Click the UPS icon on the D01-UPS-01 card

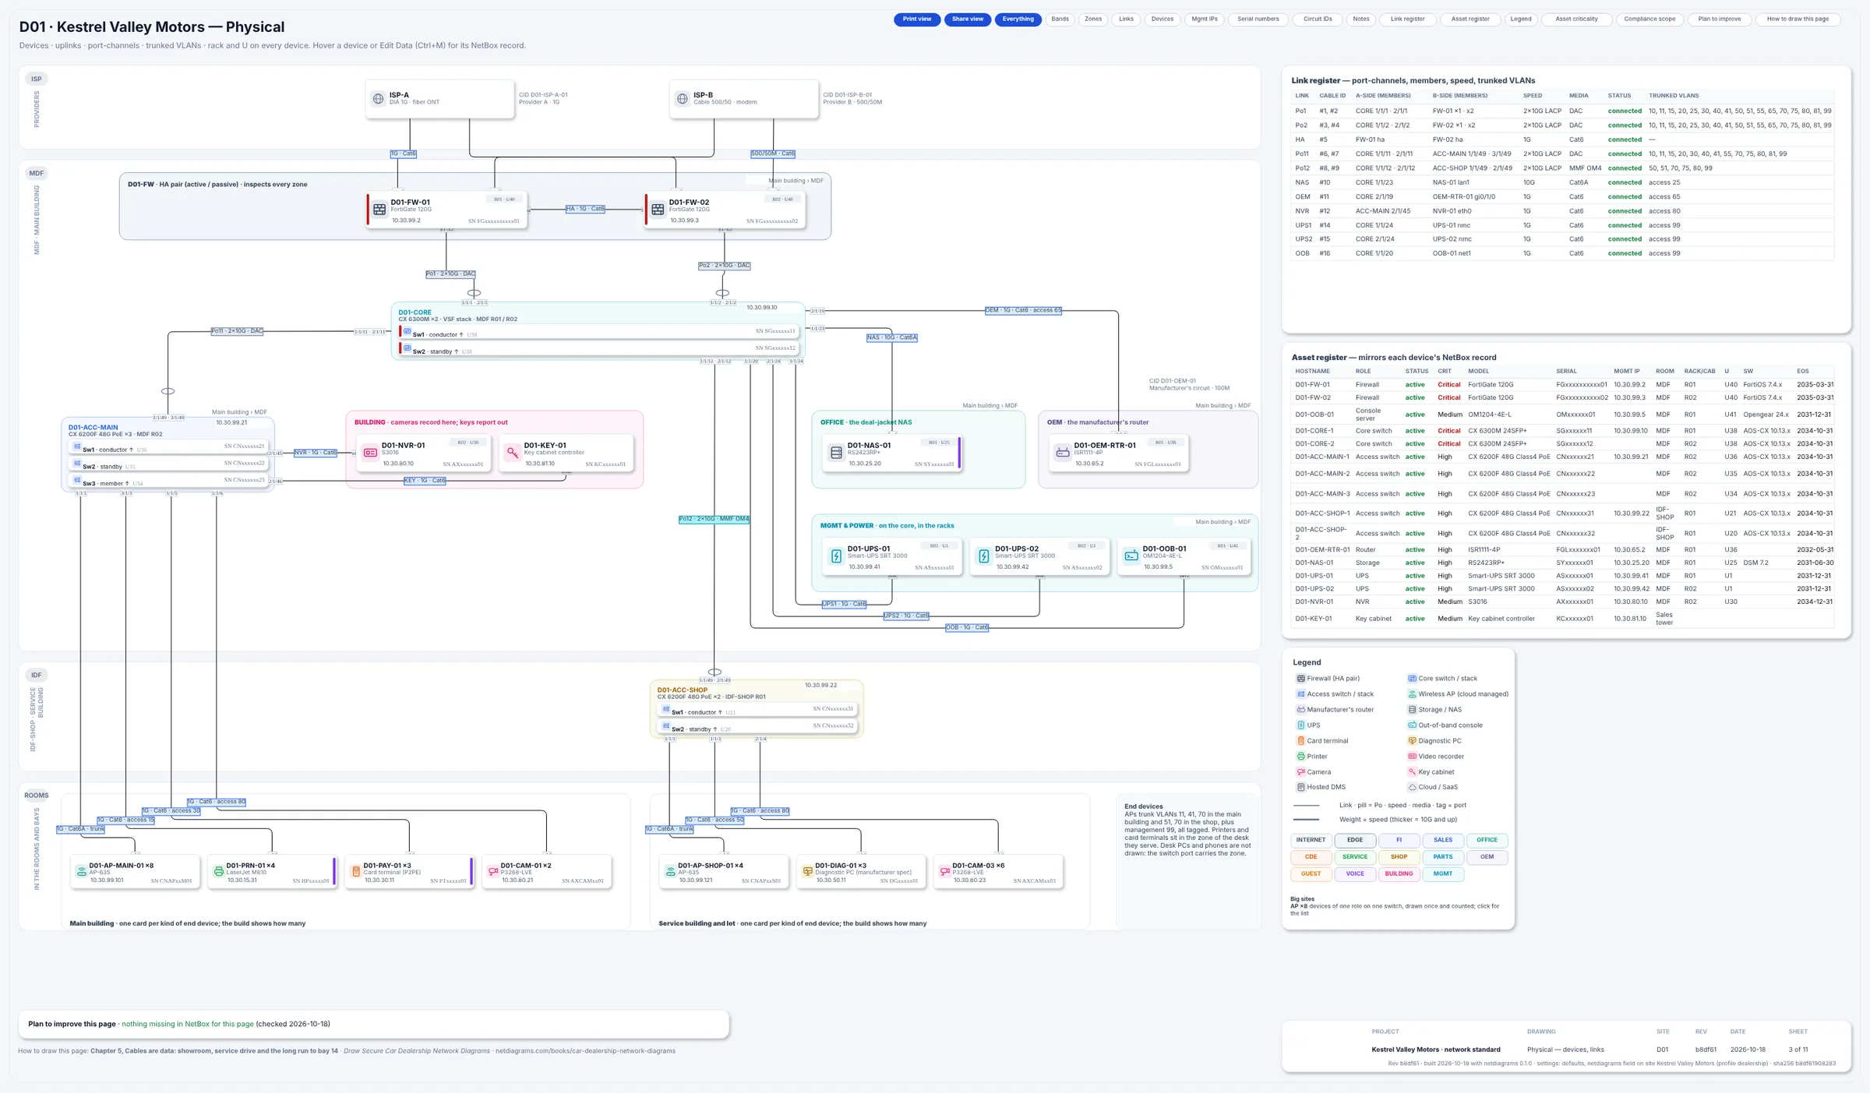836,556
